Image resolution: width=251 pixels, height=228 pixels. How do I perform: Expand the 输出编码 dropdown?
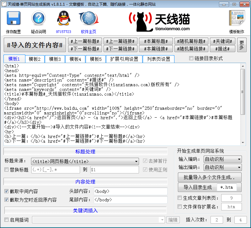click(223, 167)
